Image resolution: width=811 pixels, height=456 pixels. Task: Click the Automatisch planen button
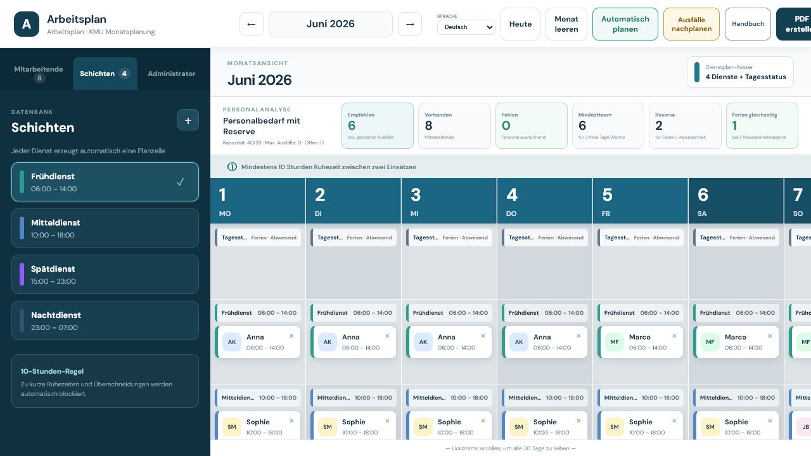[x=625, y=24]
